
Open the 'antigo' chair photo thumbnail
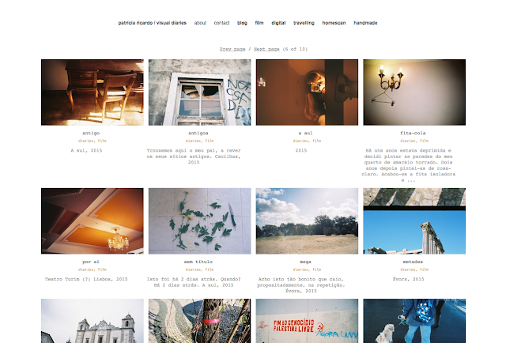[x=93, y=92]
